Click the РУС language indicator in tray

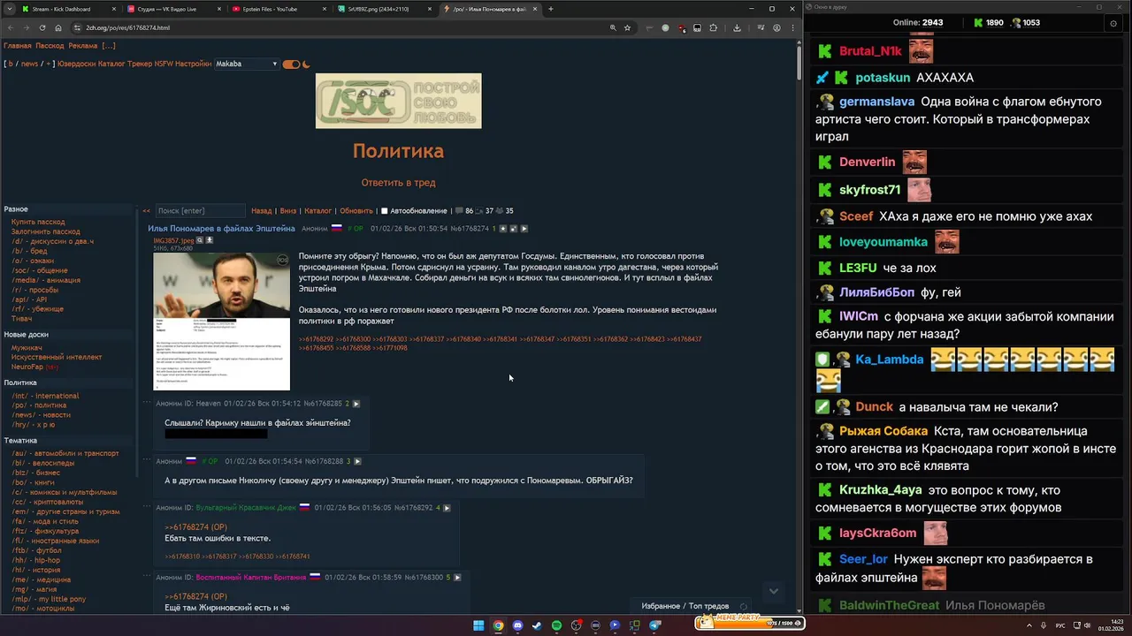coord(1060,625)
